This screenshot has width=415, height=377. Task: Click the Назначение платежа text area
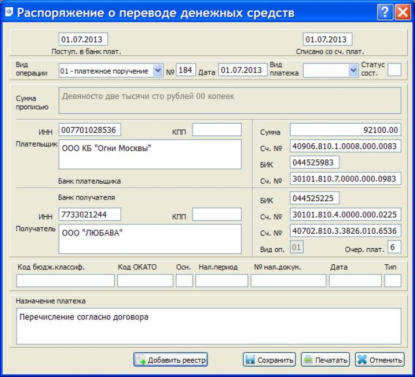209,326
